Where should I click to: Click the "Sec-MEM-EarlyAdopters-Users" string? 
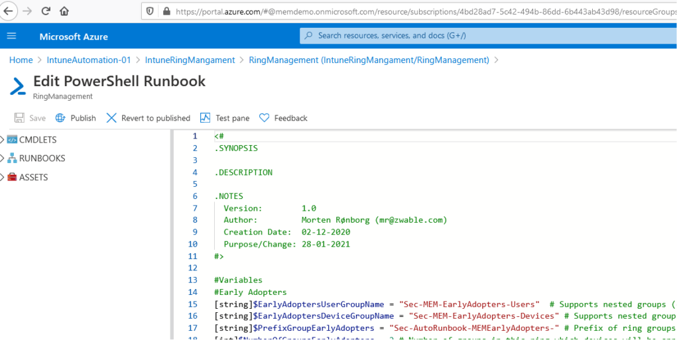[x=469, y=304]
